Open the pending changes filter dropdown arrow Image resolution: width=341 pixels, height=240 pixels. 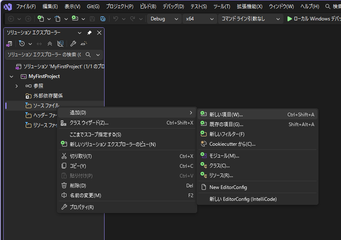pos(30,44)
